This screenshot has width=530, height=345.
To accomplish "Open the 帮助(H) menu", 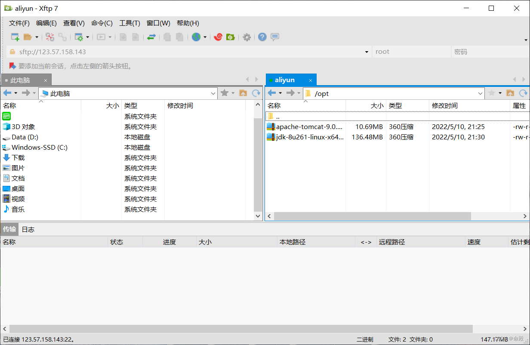I will pyautogui.click(x=188, y=23).
